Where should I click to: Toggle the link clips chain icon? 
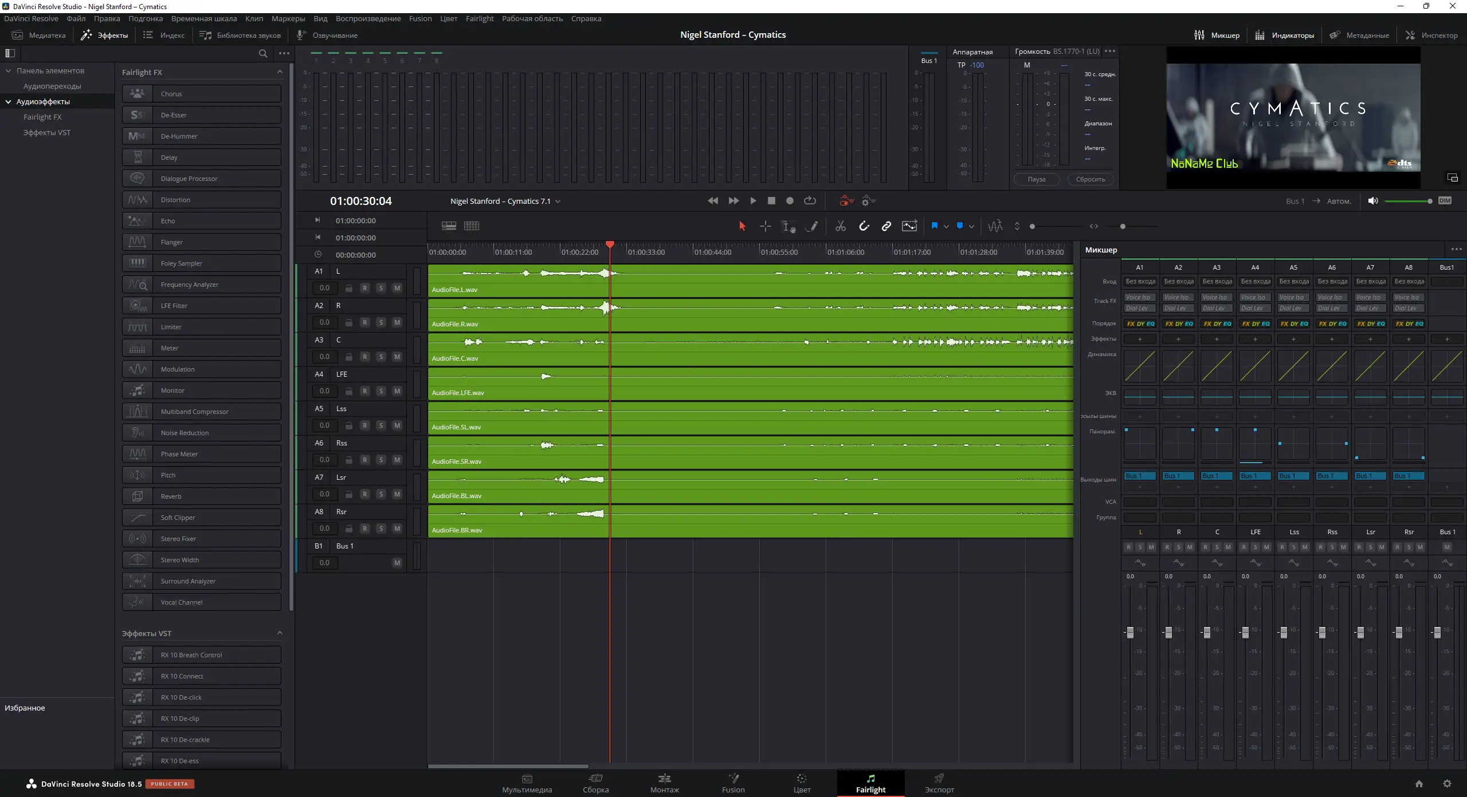tap(886, 226)
